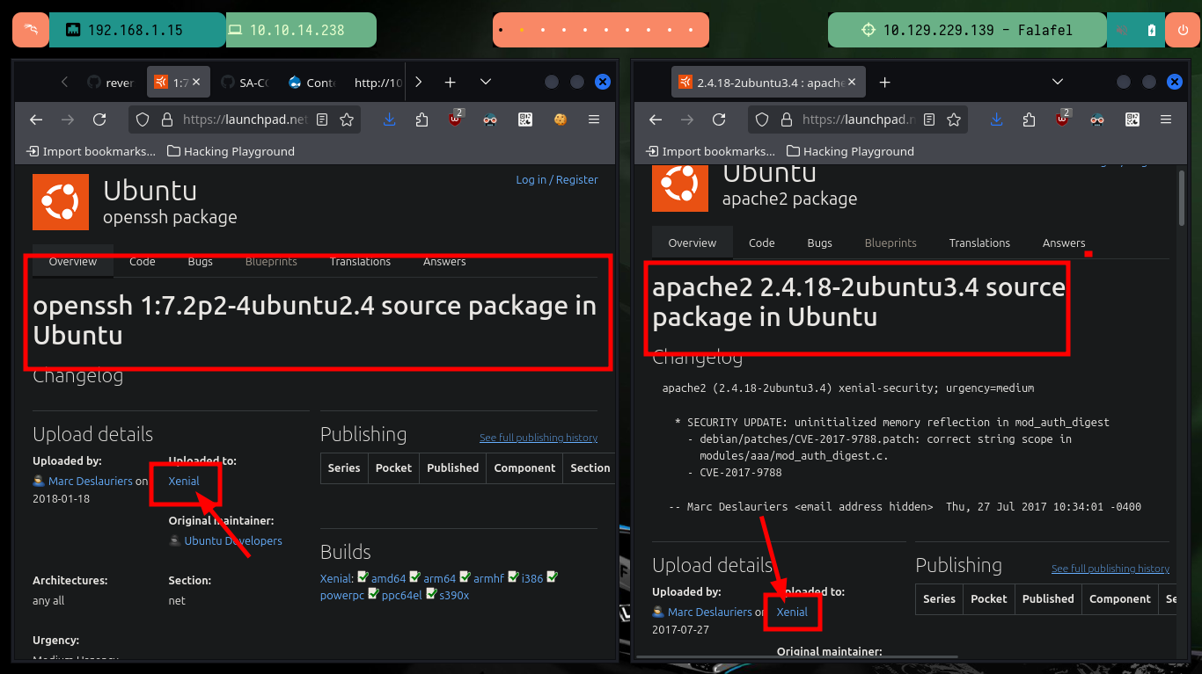The width and height of the screenshot is (1202, 674).
Task: Click the 10.129.229.139 Falafel target indicator
Action: [967, 30]
